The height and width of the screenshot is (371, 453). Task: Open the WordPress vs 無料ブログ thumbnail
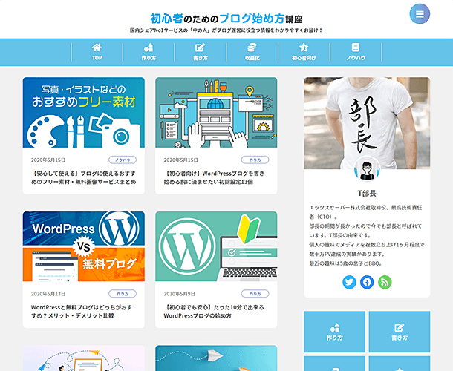(84, 246)
